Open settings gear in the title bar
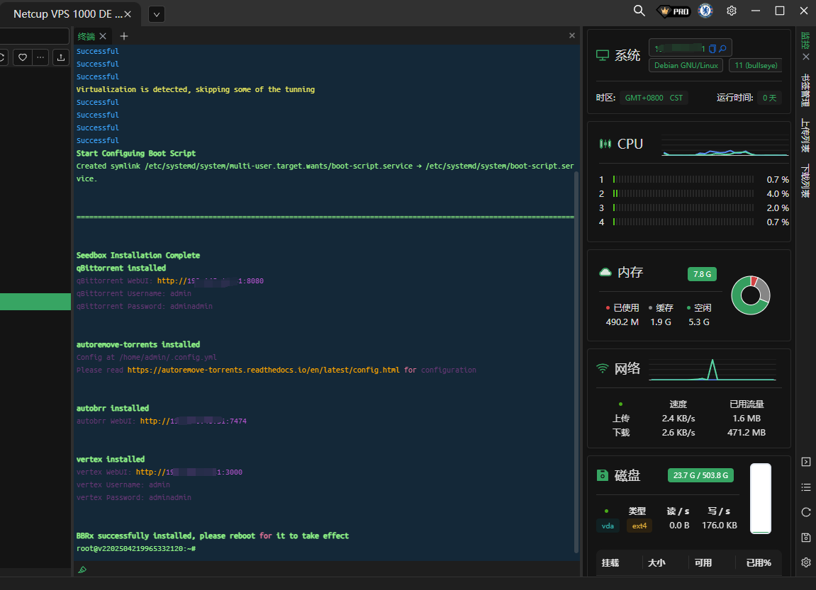Image resolution: width=816 pixels, height=590 pixels. pos(732,11)
